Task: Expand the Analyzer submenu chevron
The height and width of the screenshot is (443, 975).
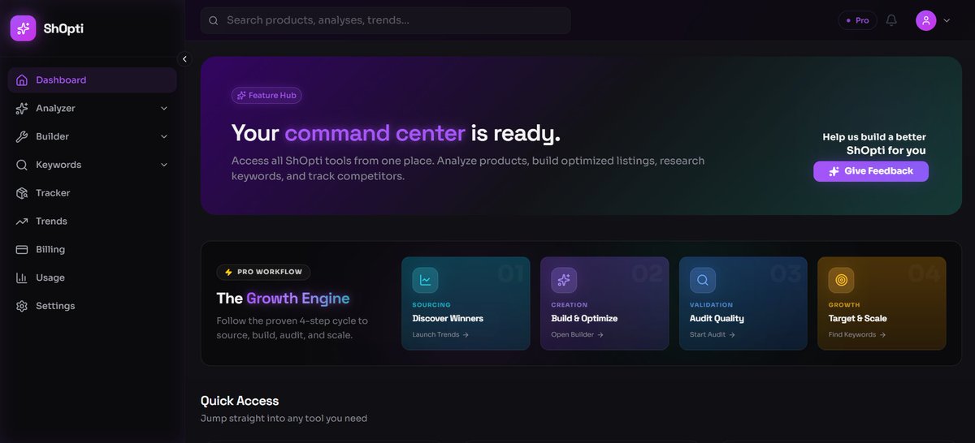Action: pyautogui.click(x=164, y=108)
